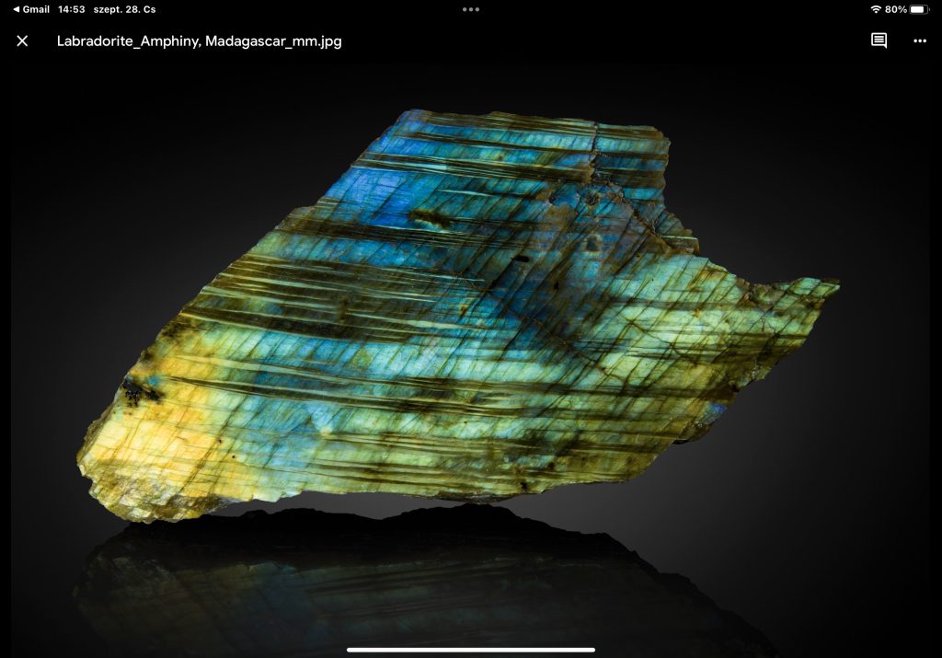Tap the Labradorite_Amphiny file name title
This screenshot has width=942, height=658.
199,40
